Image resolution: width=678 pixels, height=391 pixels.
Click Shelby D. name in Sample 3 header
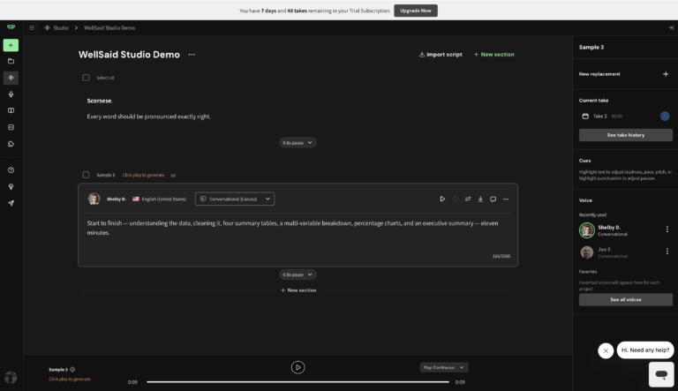click(x=117, y=199)
